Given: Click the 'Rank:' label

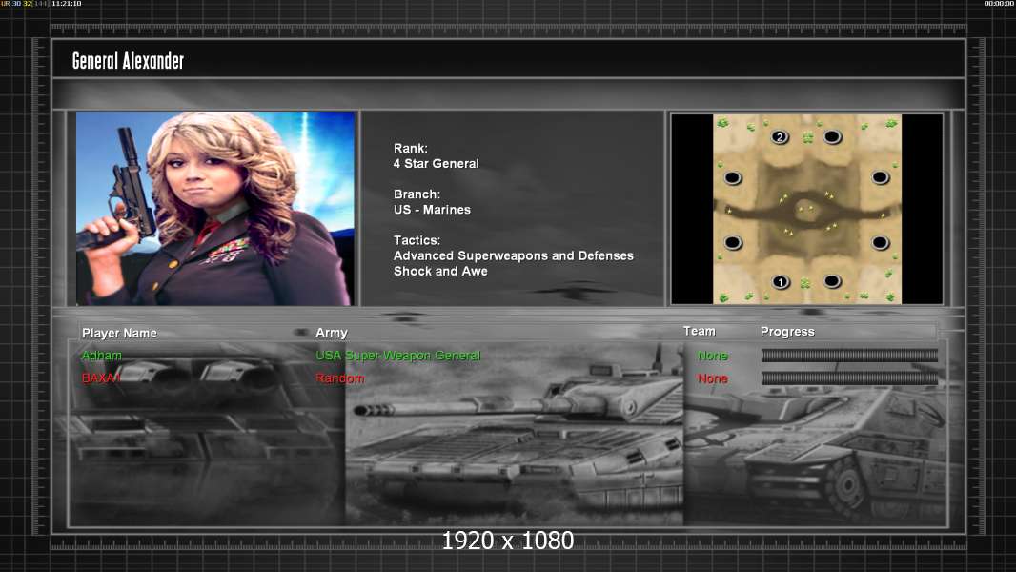Looking at the screenshot, I should pyautogui.click(x=410, y=149).
